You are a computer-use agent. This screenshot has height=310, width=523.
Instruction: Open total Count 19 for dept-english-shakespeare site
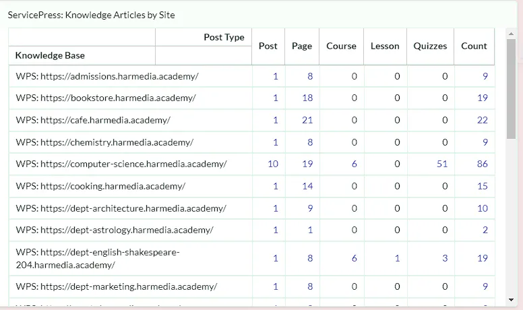point(483,258)
